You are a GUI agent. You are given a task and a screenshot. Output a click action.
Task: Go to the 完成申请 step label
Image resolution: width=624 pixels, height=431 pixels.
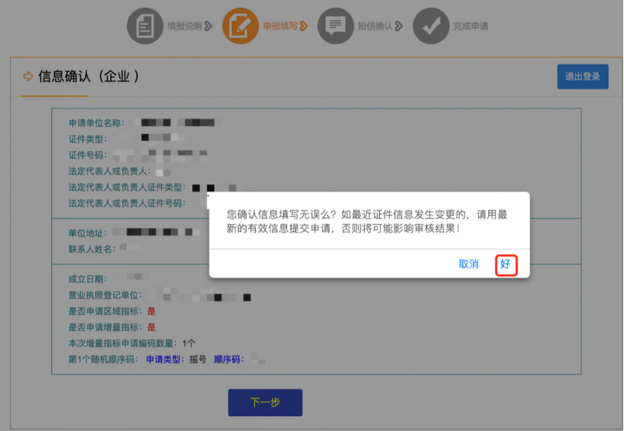[471, 26]
